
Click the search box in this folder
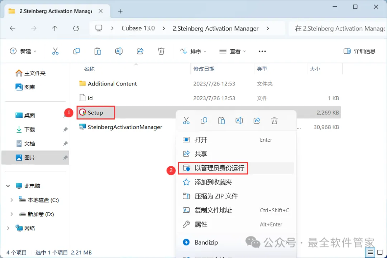[x=338, y=29]
